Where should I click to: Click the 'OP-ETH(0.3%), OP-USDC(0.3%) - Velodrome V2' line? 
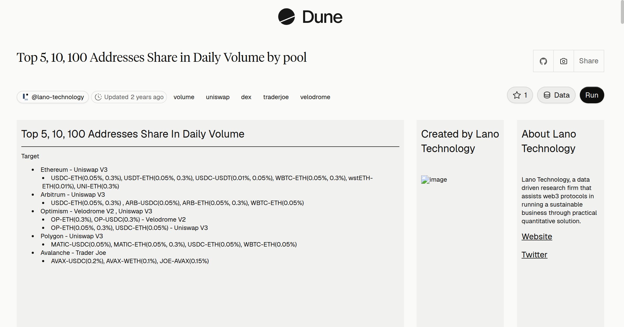click(x=118, y=220)
